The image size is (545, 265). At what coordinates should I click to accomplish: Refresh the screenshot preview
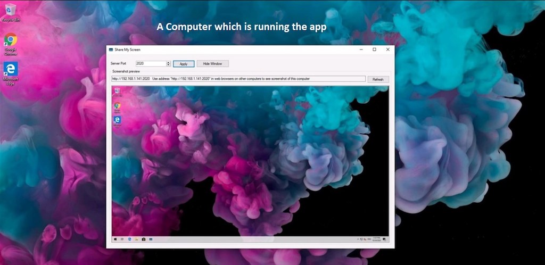(x=378, y=79)
